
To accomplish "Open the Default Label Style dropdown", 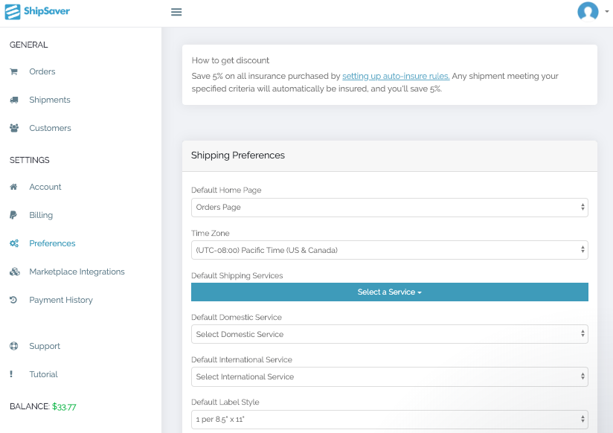I will tap(389, 420).
